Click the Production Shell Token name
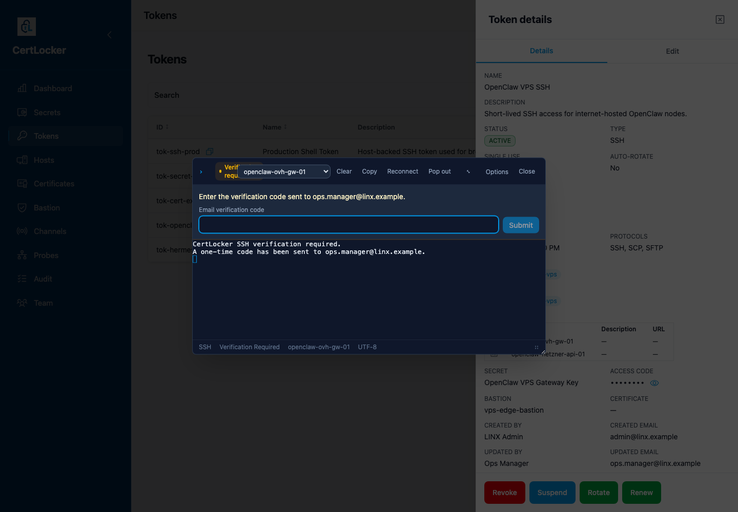This screenshot has height=512, width=738. (300, 152)
